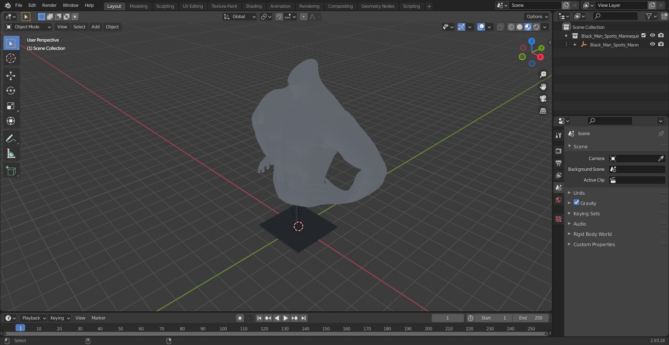Screen dimensions: 669x345
Task: Click the red X axis gizmo
Action: point(540,57)
